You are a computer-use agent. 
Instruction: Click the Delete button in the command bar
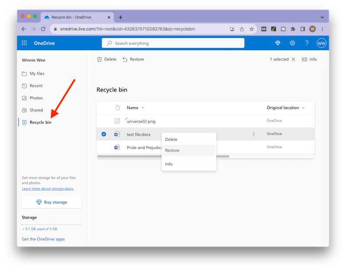tap(107, 59)
